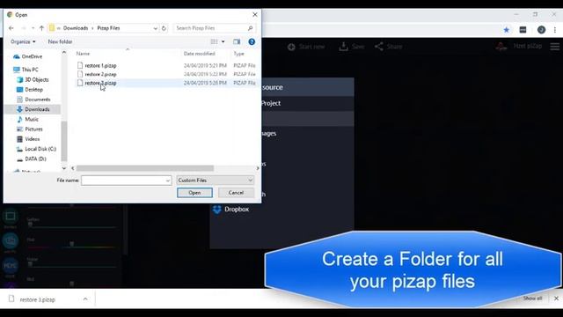Screen dimensions: 563x317
Task: Click Start new in piZap toolbar
Action: click(x=306, y=47)
